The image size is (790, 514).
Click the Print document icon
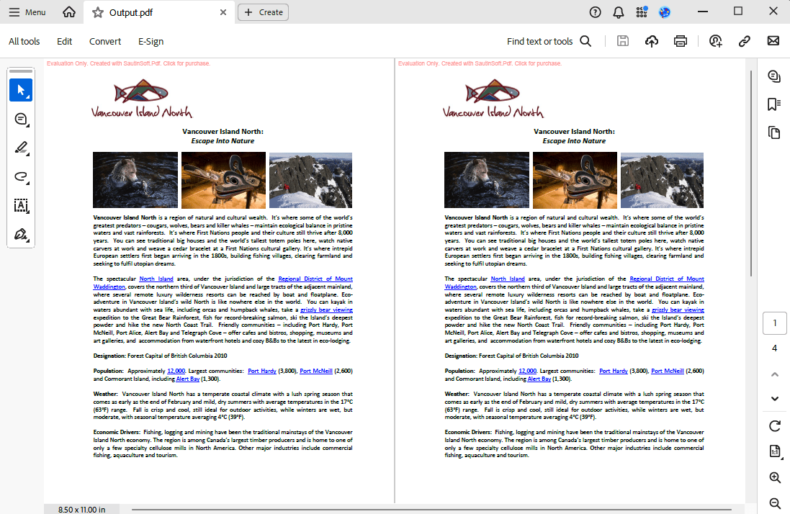click(x=680, y=41)
